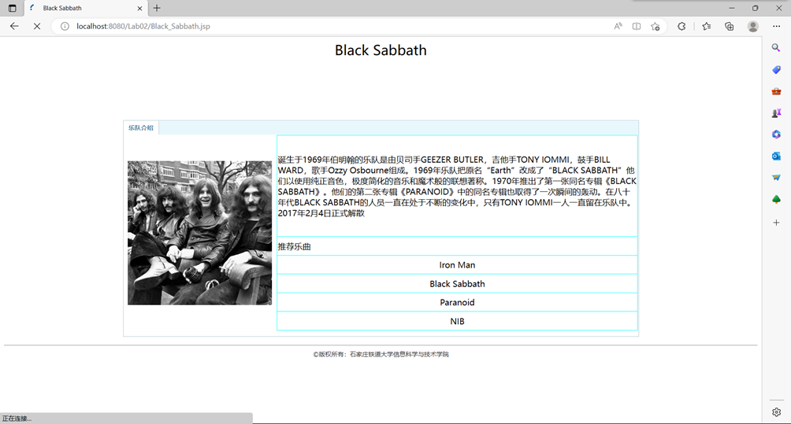
Task: Open sidebar Tools briefcase icon
Action: tap(776, 91)
